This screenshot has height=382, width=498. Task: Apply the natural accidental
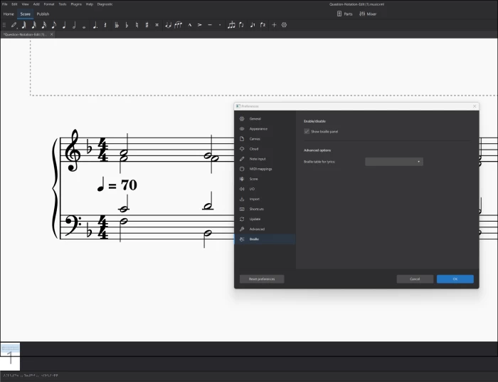(137, 25)
